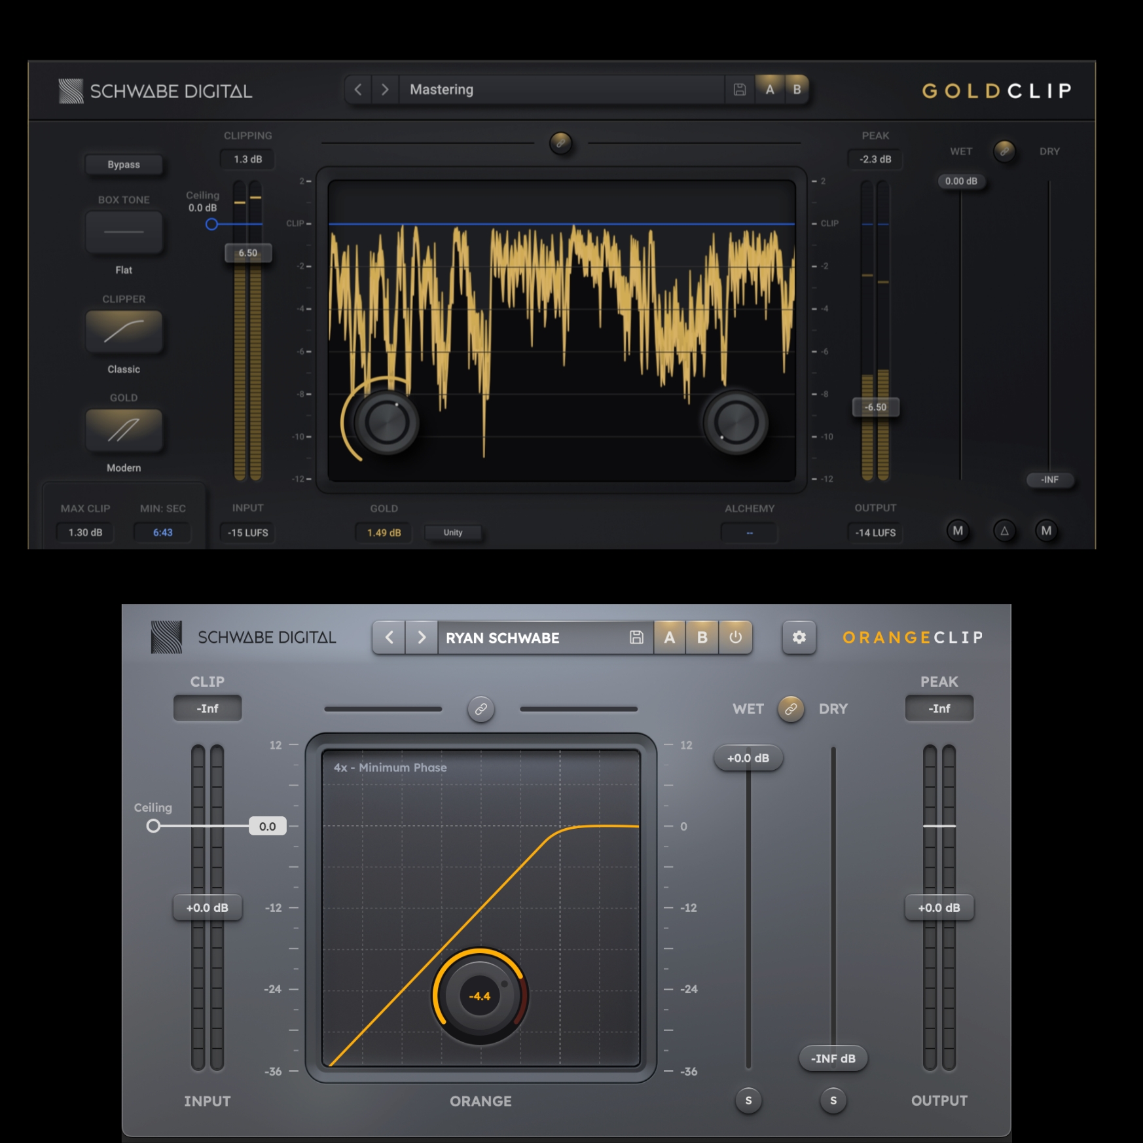Select Modern gold curve button

point(124,430)
